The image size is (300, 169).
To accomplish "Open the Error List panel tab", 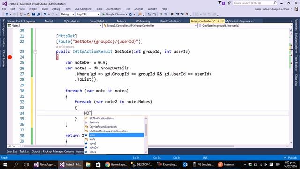I will click(12, 151).
